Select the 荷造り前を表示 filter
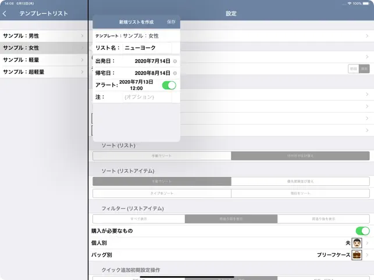This screenshot has height=280, width=374. tap(231, 219)
